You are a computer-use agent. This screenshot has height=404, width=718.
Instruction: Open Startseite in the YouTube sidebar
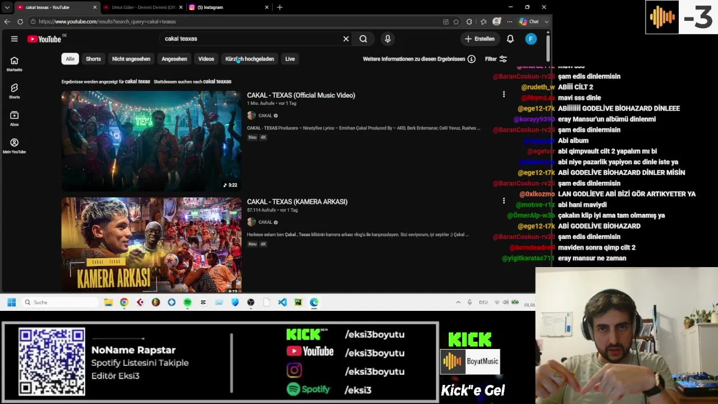14,63
